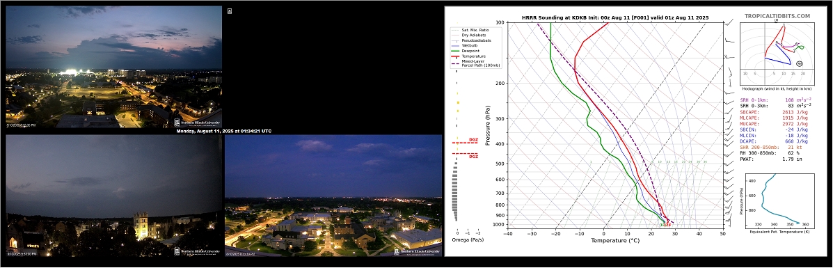Open the bottom-left castle tower webcam image
This screenshot has height=268, width=833.
tap(113, 196)
